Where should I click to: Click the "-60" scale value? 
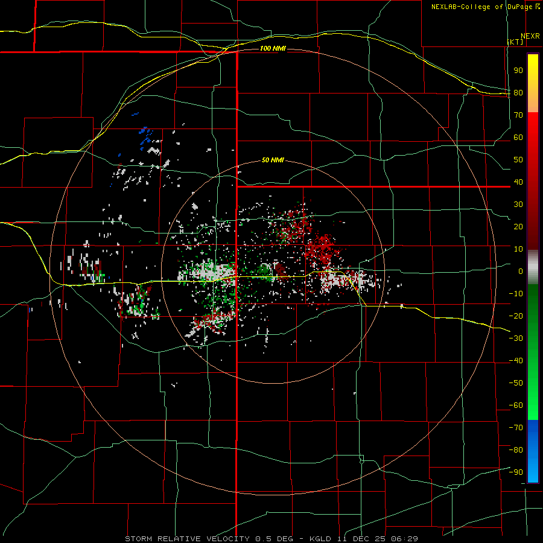click(516, 405)
